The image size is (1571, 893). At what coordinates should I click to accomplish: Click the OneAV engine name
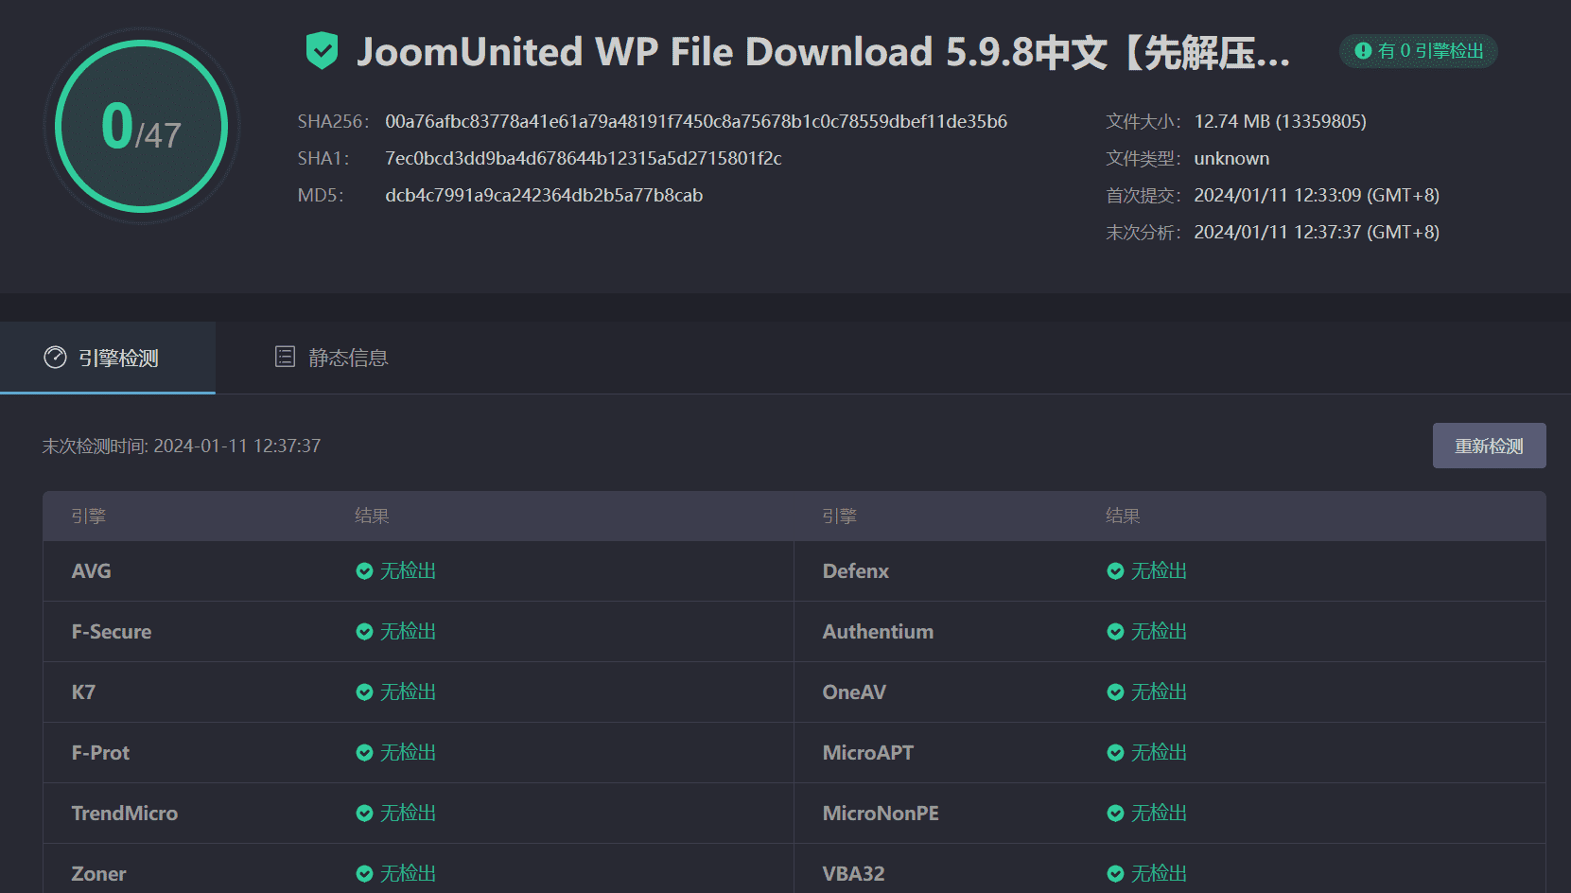point(854,692)
